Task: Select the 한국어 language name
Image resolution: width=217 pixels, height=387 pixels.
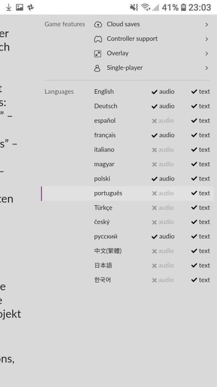Action: click(102, 280)
